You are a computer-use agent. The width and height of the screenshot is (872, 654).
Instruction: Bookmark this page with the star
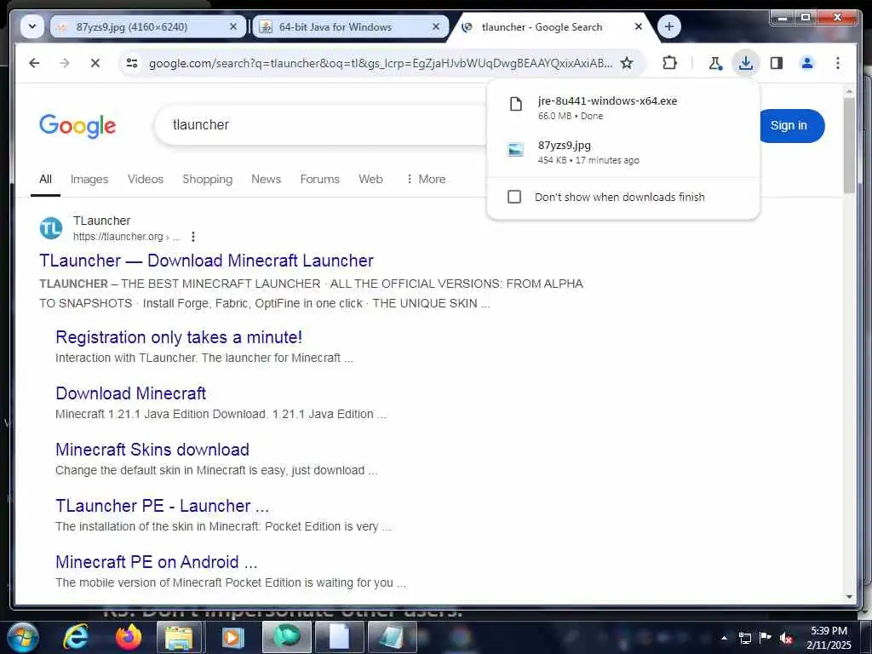click(627, 63)
